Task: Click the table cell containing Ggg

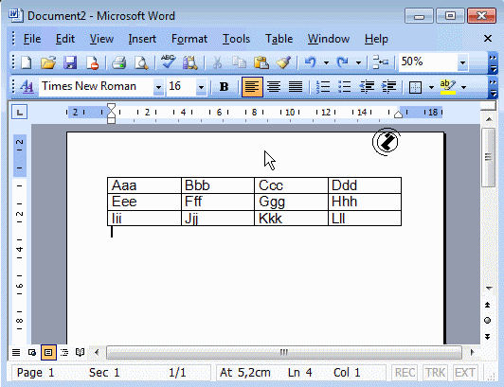Action: tap(291, 202)
